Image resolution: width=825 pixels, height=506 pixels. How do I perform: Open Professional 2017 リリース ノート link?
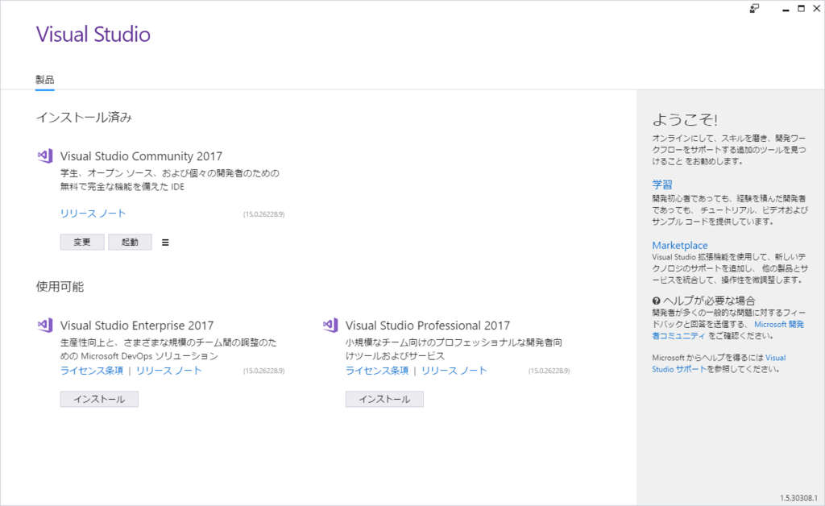(454, 371)
